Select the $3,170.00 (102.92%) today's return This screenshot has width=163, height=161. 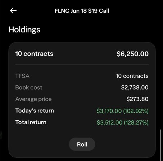pos(122,111)
